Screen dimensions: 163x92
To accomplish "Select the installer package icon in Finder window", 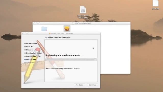I will point(67,28).
